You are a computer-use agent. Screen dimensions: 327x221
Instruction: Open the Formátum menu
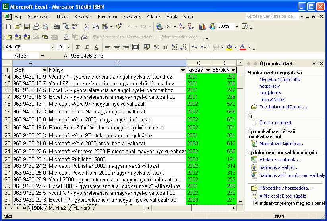point(107,17)
